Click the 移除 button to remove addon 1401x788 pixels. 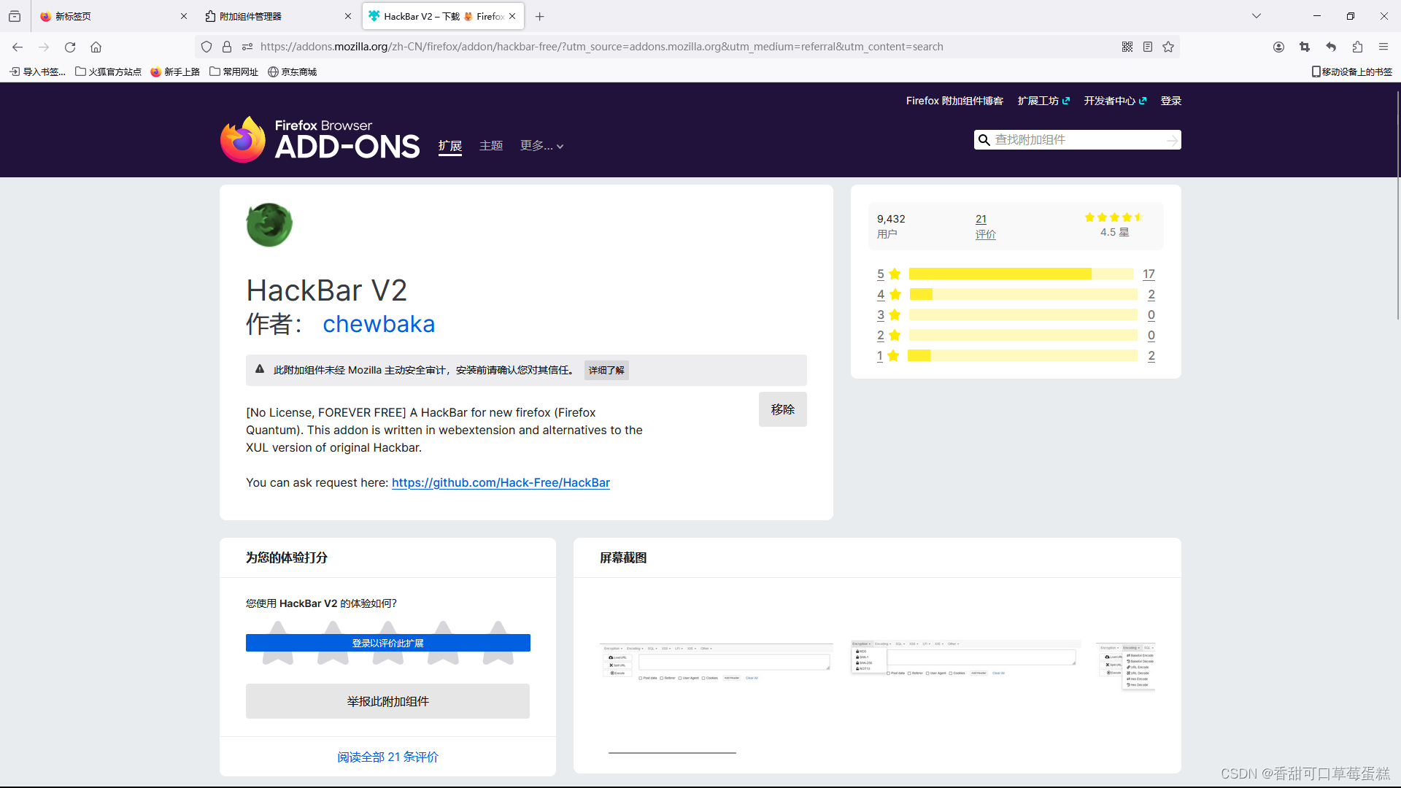coord(782,409)
